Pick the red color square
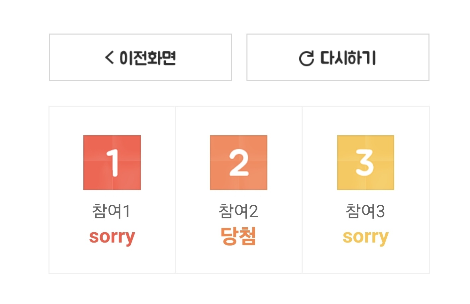 (x=112, y=162)
